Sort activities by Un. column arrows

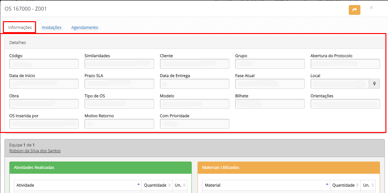point(184,185)
